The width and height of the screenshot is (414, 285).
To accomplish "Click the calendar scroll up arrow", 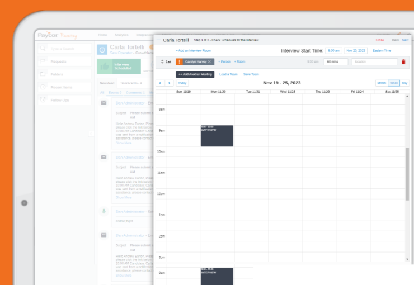I will [x=407, y=96].
